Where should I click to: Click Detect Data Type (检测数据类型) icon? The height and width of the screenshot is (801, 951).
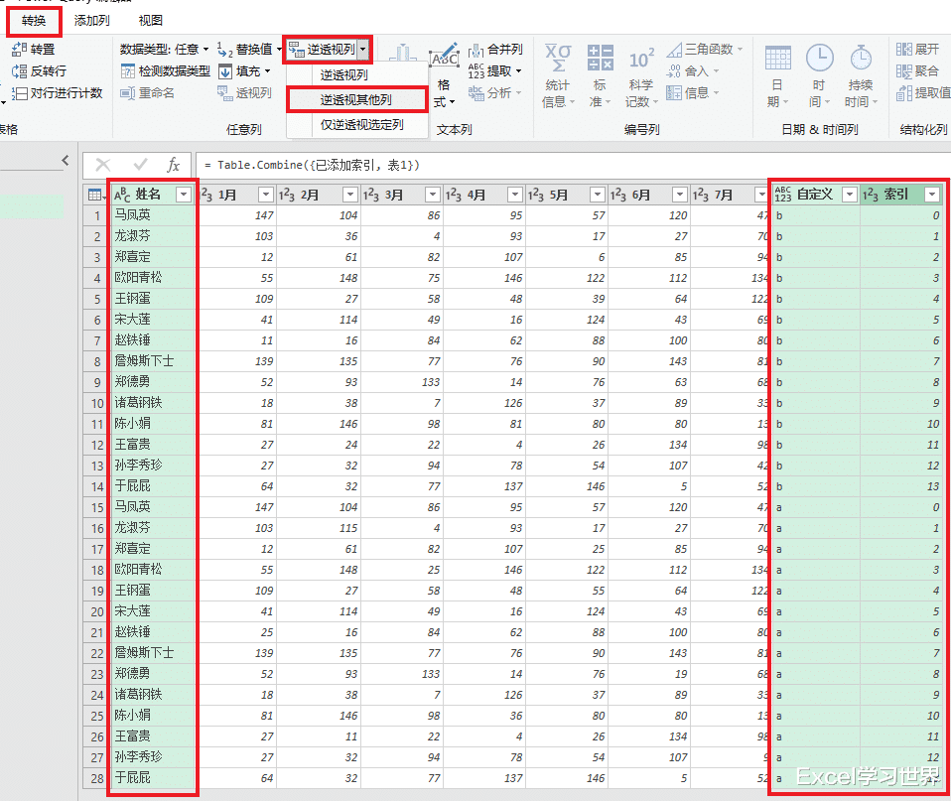coord(128,71)
